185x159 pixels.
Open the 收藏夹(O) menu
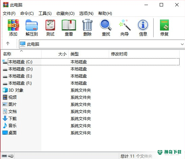(65, 14)
